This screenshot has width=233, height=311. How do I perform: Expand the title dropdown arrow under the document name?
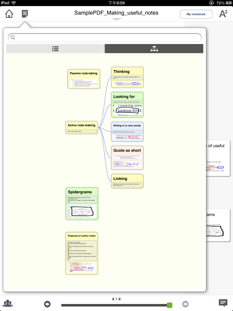[x=116, y=19]
